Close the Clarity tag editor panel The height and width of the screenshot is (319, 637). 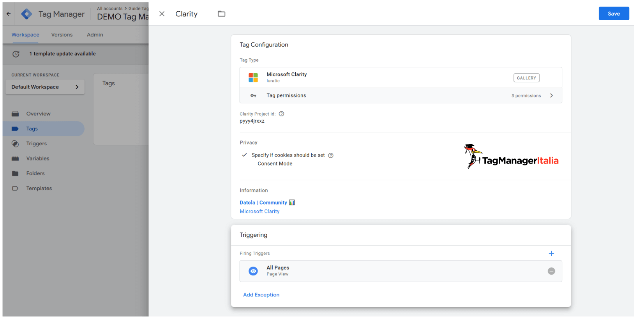tap(162, 14)
